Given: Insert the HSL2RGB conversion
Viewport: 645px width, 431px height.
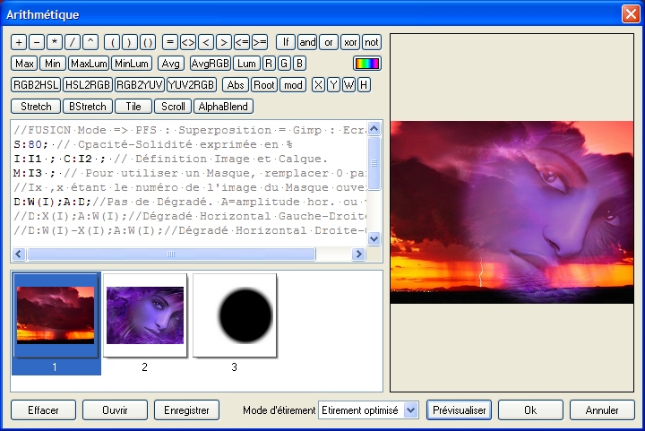Looking at the screenshot, I should coord(88,85).
